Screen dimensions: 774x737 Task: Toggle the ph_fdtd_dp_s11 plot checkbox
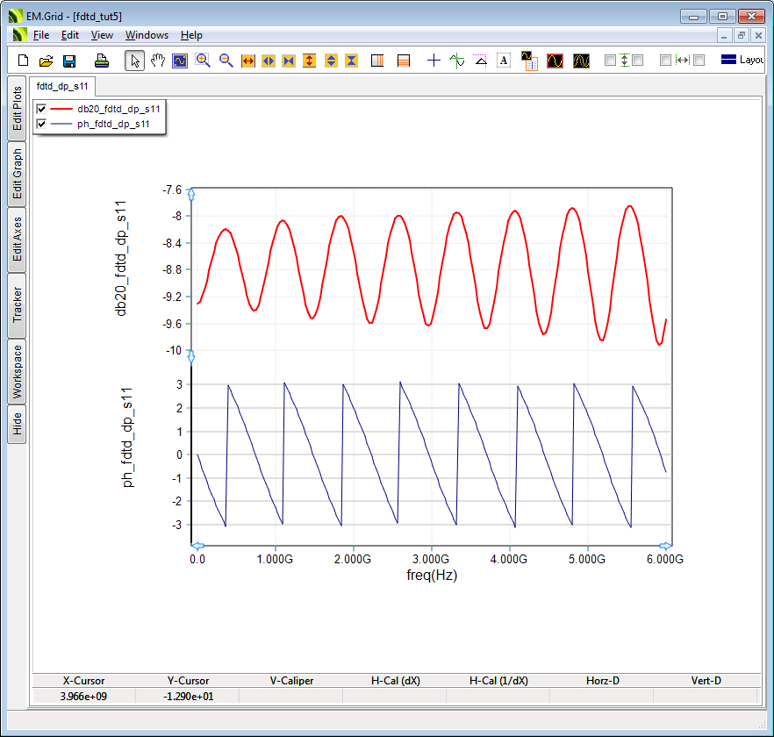[x=41, y=124]
